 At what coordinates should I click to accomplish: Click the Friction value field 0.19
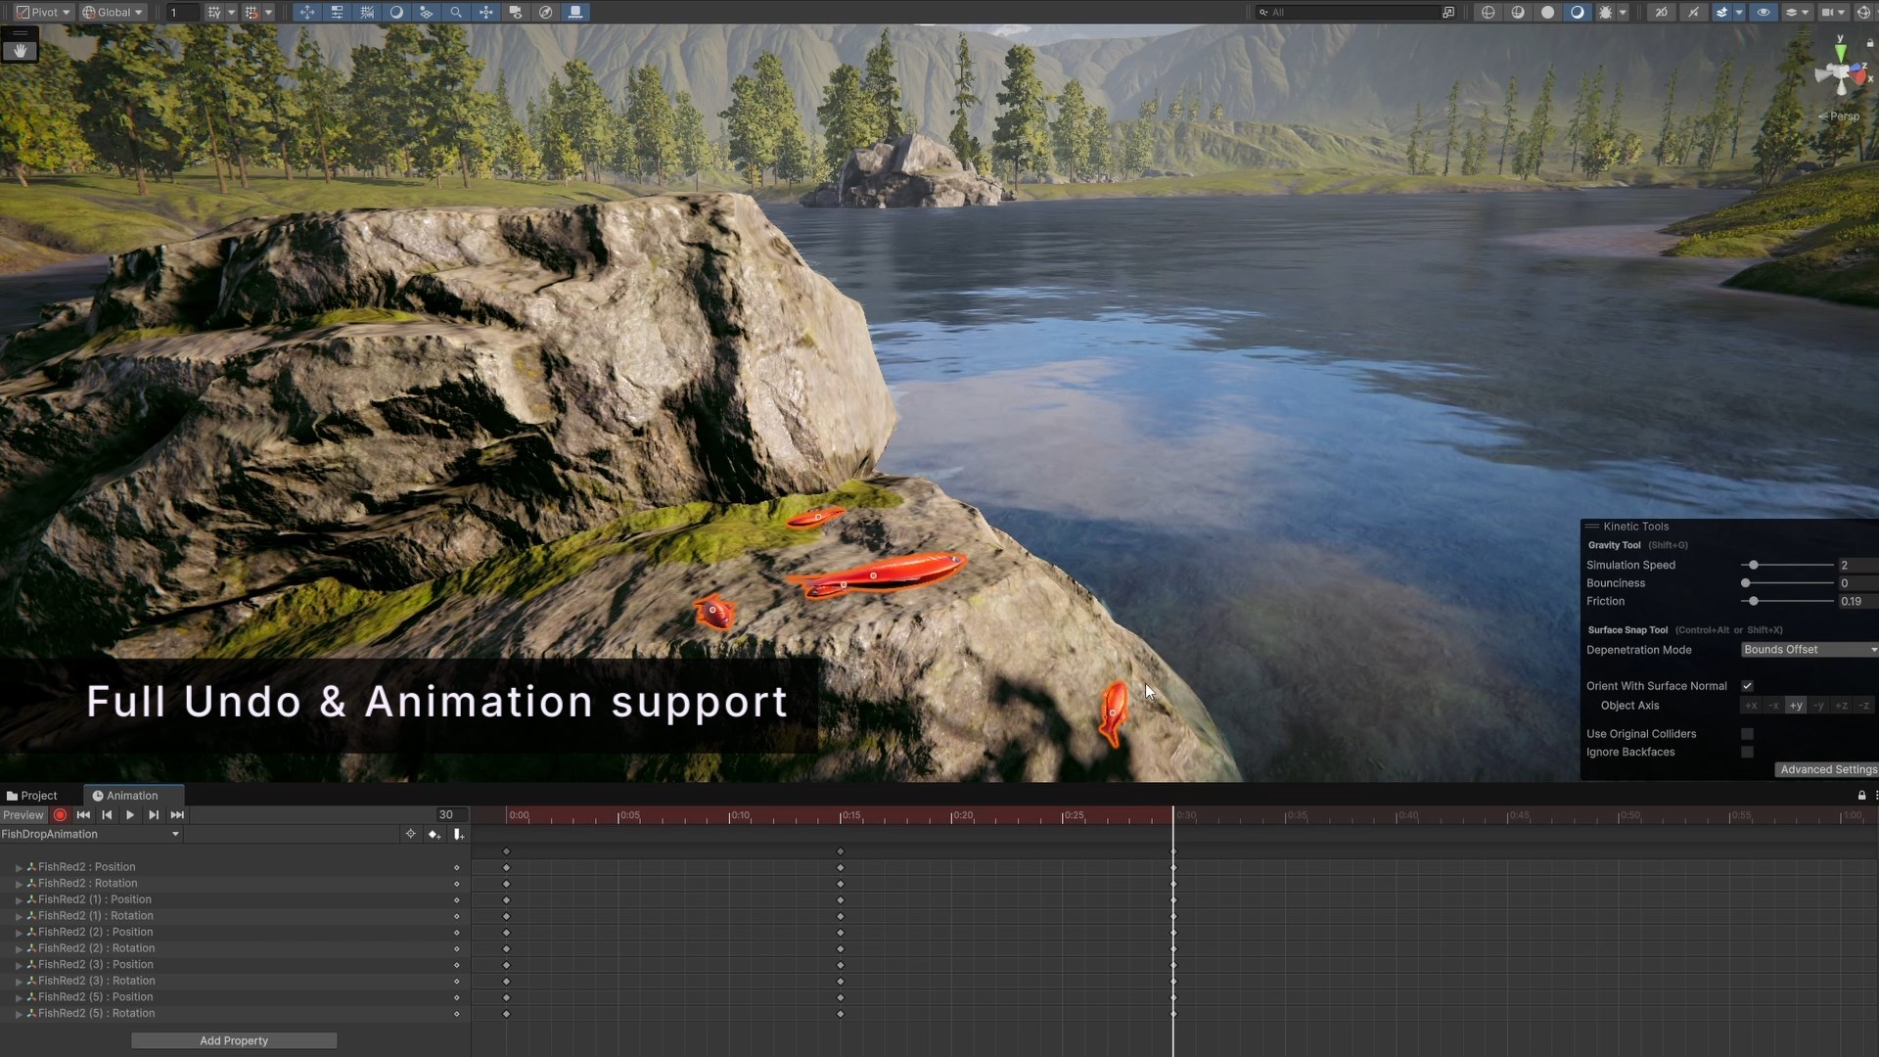point(1857,601)
